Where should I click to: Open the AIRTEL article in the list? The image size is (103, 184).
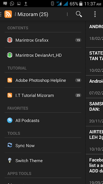point(94,140)
